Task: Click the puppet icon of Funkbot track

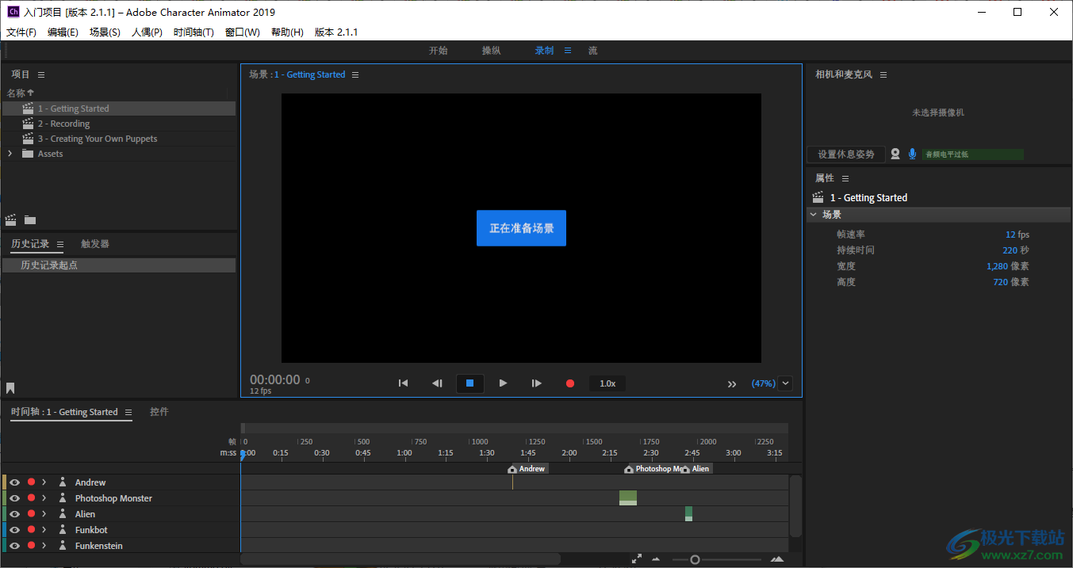Action: coord(63,530)
